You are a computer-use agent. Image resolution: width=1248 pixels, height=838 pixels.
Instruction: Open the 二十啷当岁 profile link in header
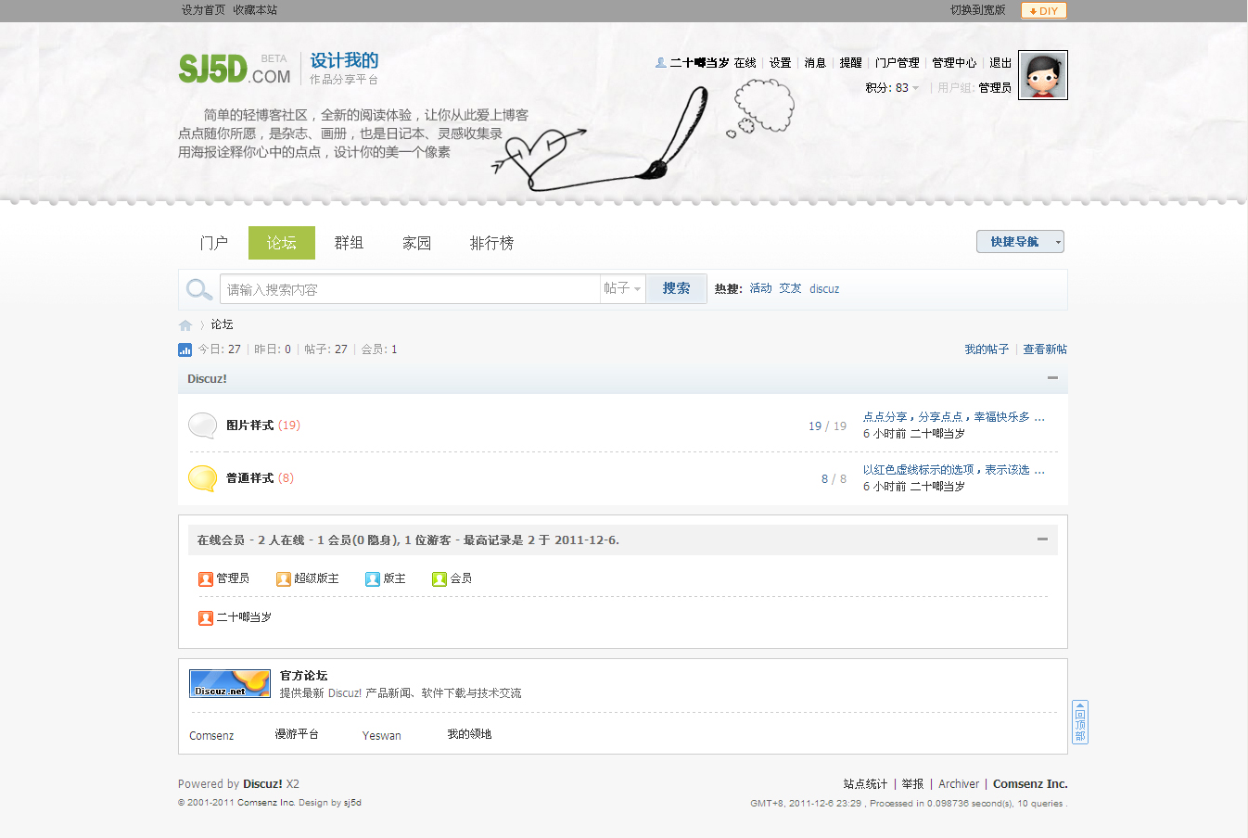pos(699,63)
